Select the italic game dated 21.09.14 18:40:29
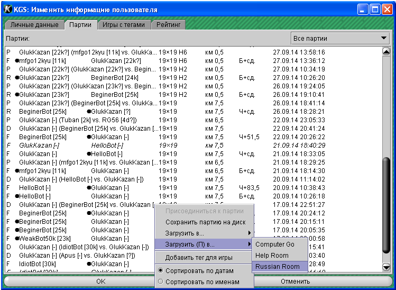The width and height of the screenshot is (396, 290). (193, 146)
